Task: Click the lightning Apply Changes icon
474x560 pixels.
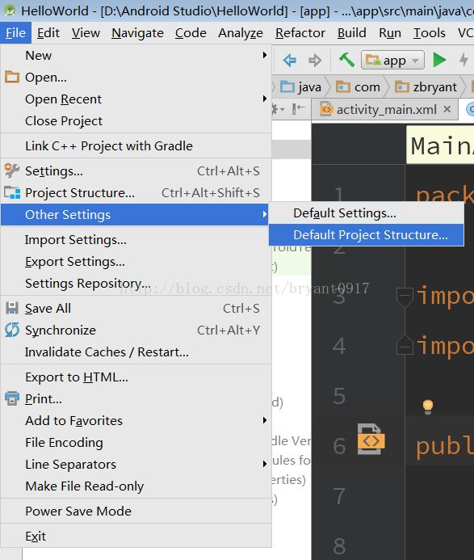Action: coord(464,60)
